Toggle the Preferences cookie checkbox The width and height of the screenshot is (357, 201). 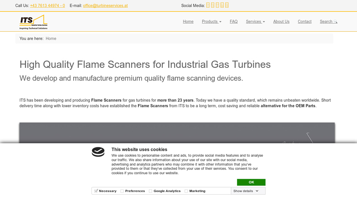[x=122, y=191]
